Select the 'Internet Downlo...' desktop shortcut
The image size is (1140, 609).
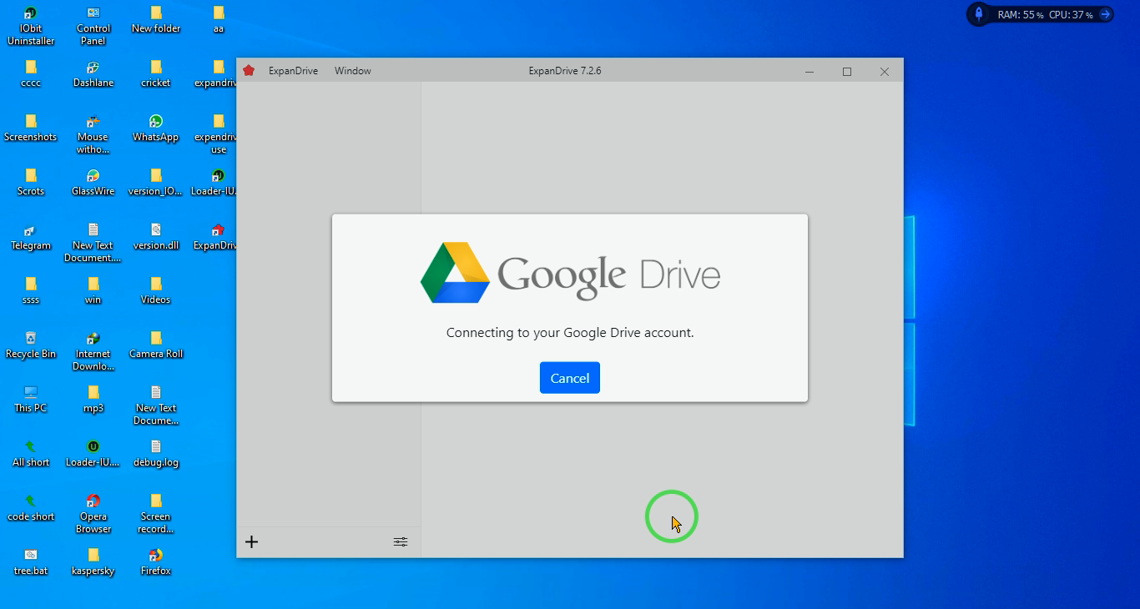pyautogui.click(x=93, y=351)
